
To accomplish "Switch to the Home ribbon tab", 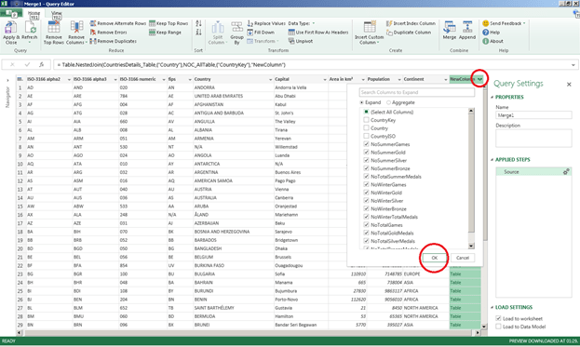I will pos(34,13).
